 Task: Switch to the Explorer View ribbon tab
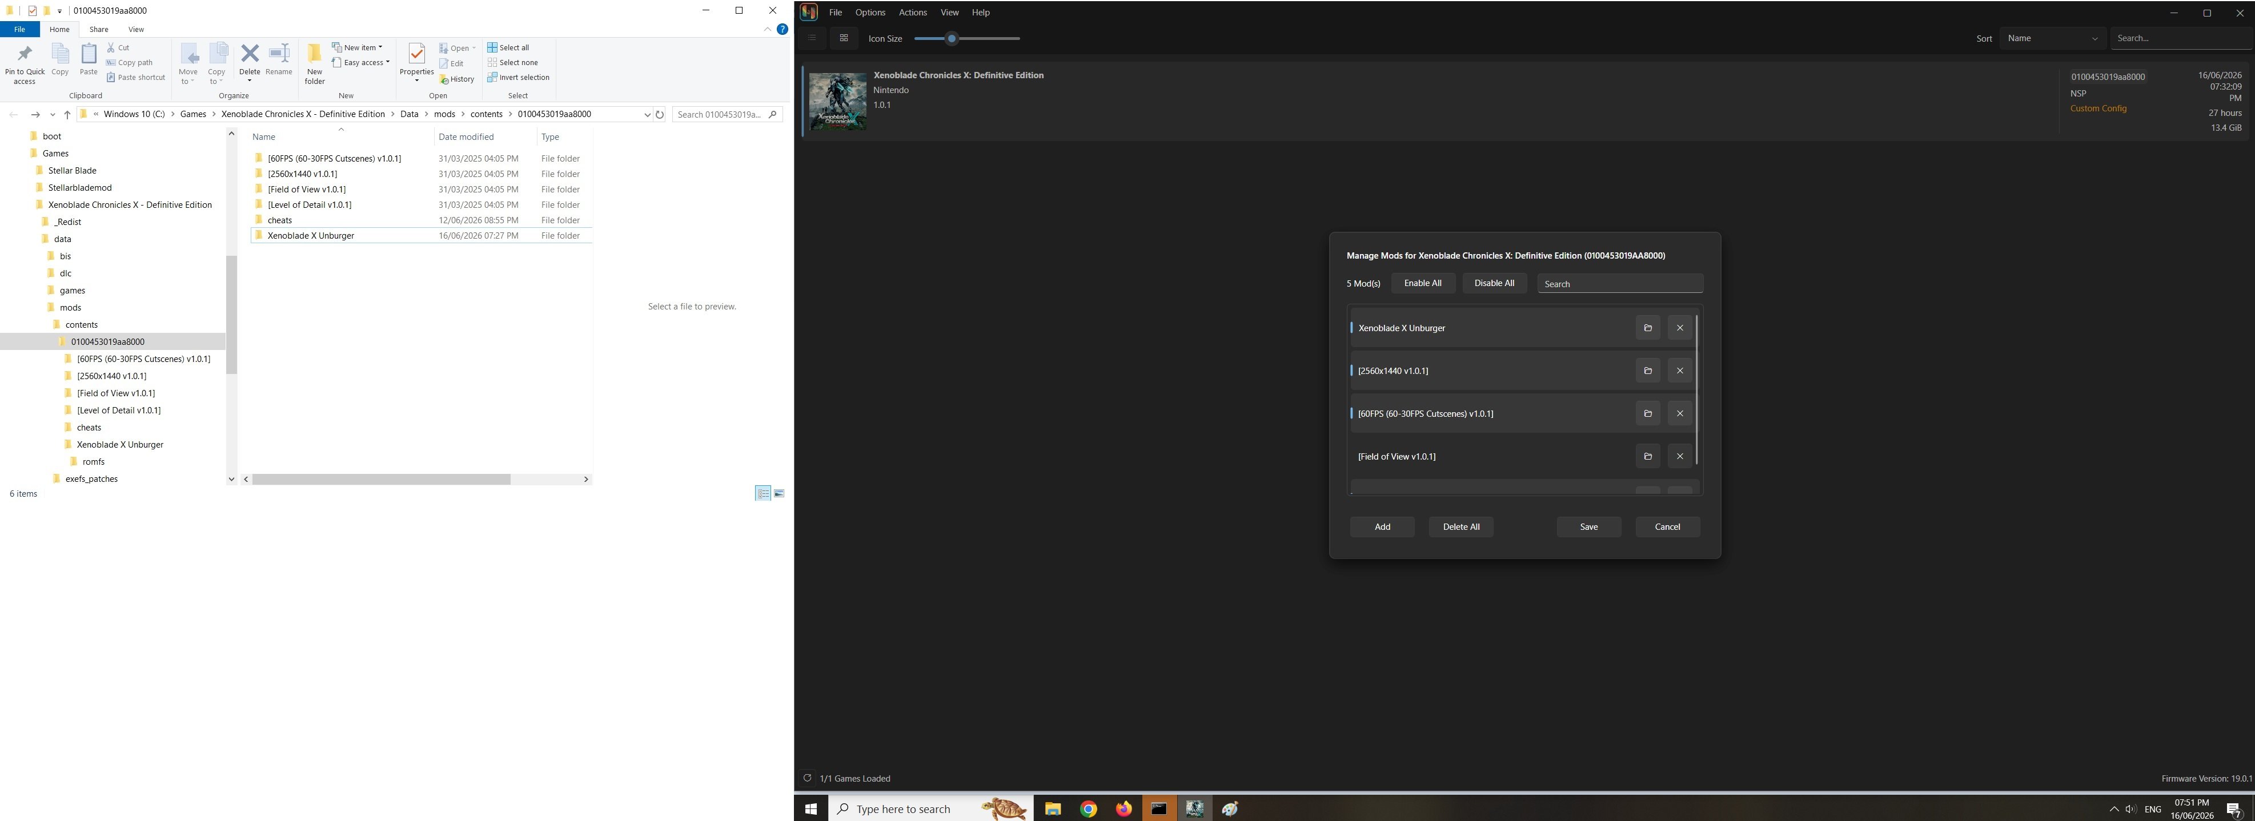(x=136, y=29)
